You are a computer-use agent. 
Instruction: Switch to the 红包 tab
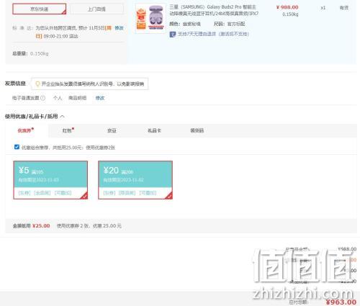pyautogui.click(x=68, y=130)
